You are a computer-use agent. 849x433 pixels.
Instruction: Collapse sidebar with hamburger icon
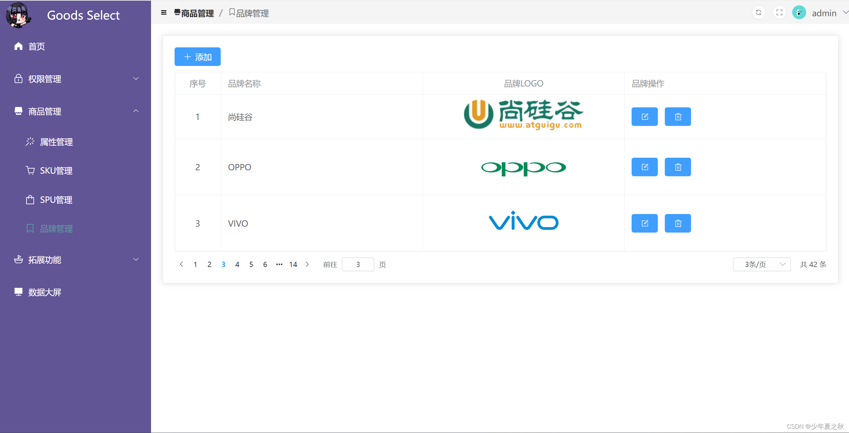[164, 13]
